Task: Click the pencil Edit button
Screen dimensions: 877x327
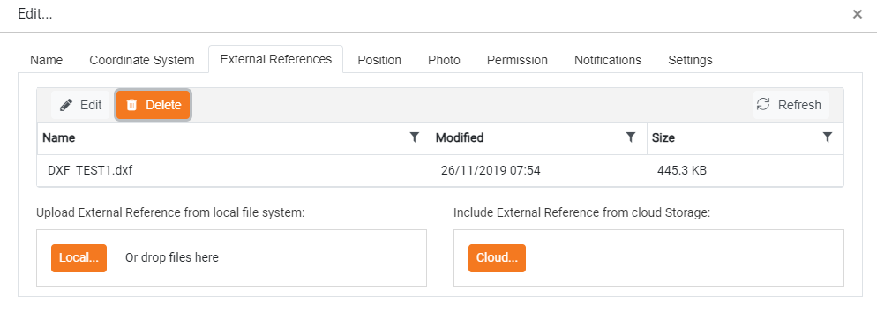Action: coord(80,105)
